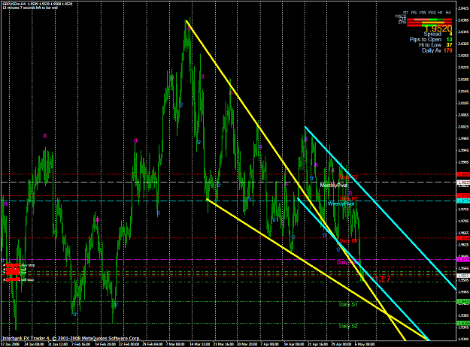Select the WeeklyPivot label
The width and height of the screenshot is (470, 347).
[x=341, y=204]
